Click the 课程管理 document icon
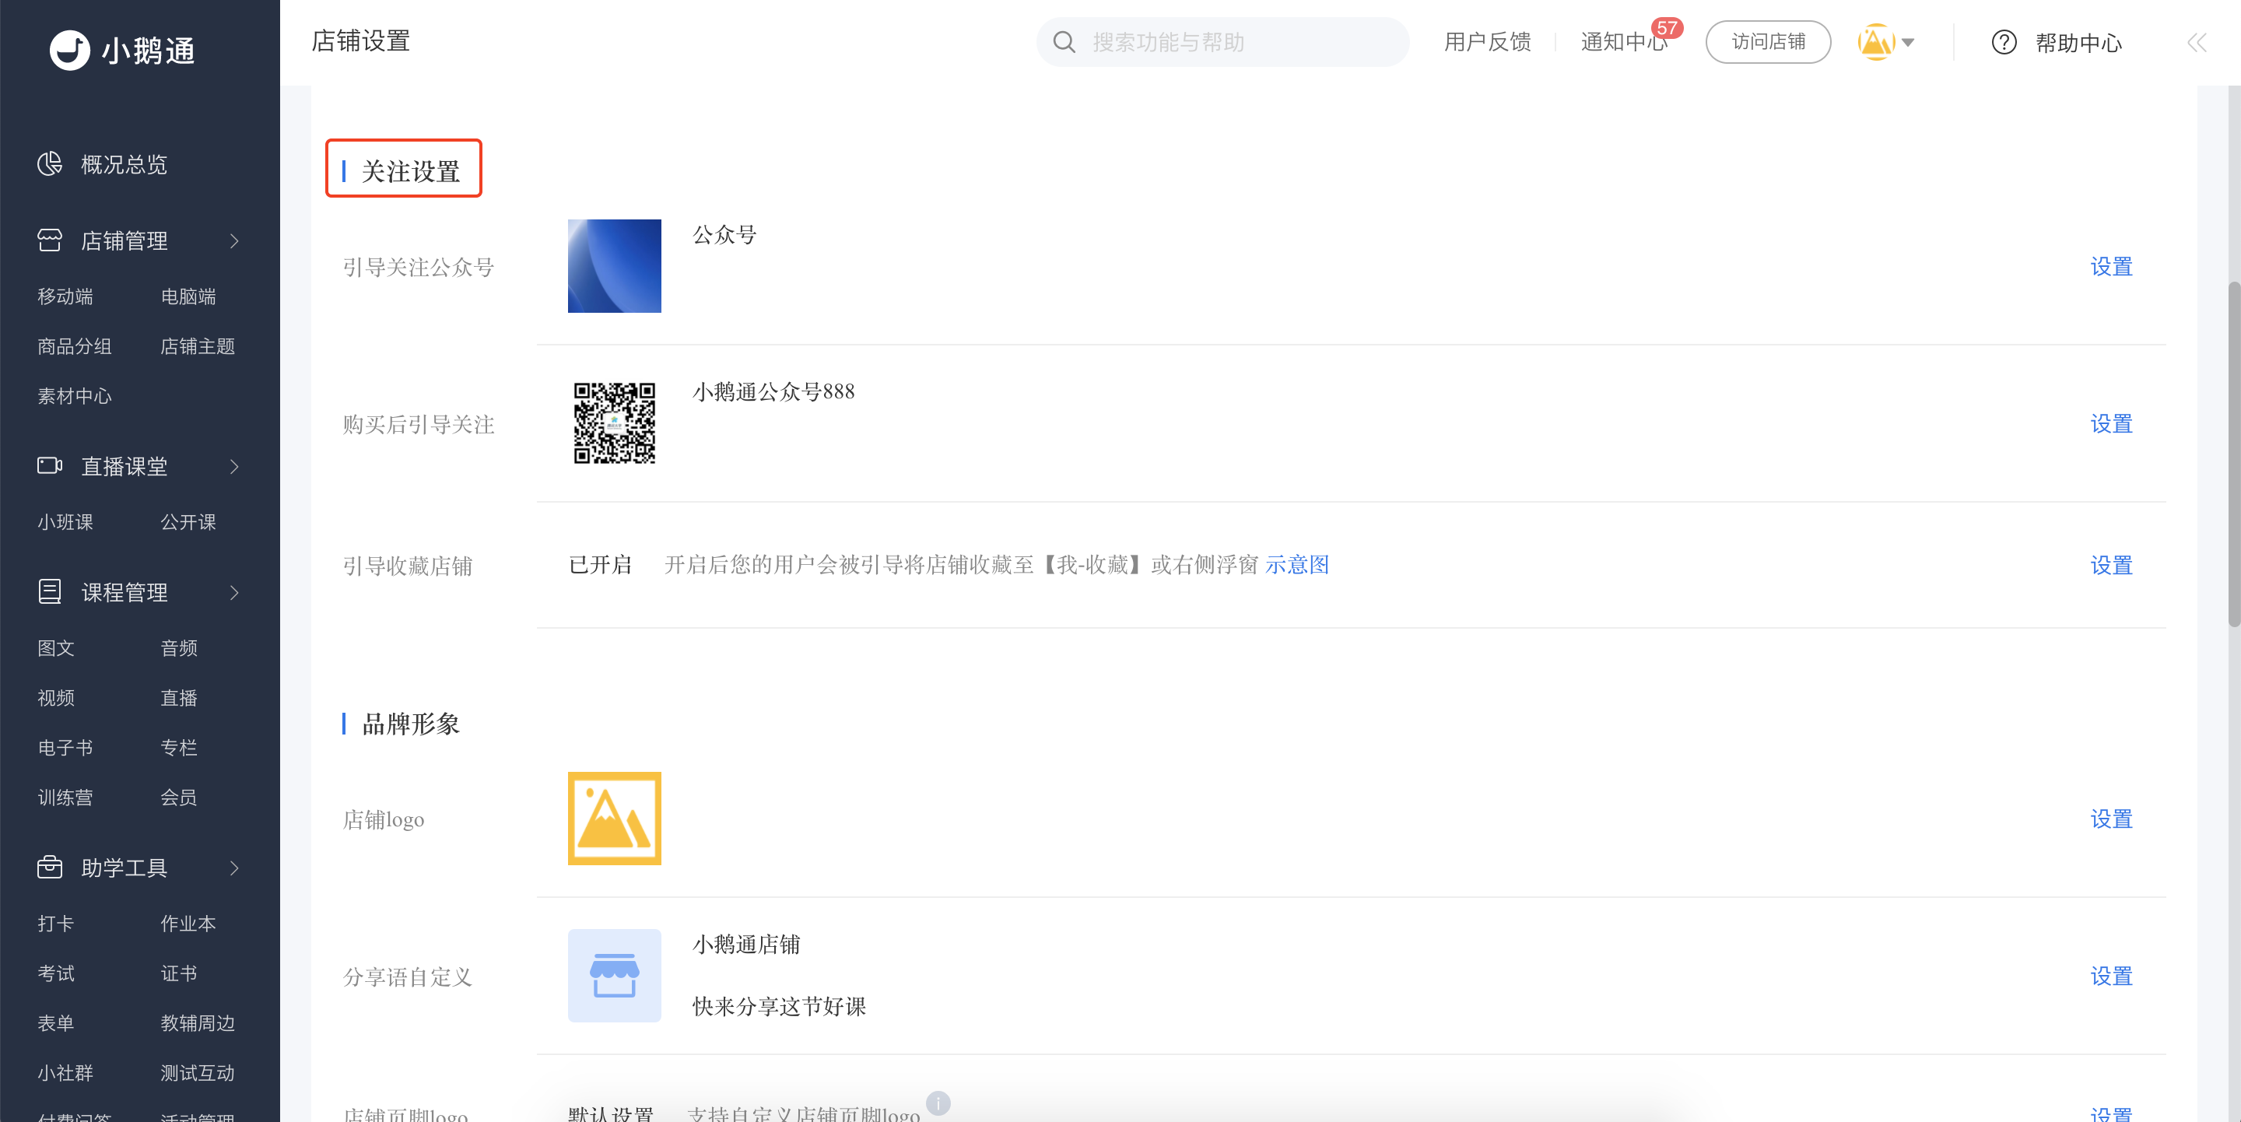 [50, 591]
